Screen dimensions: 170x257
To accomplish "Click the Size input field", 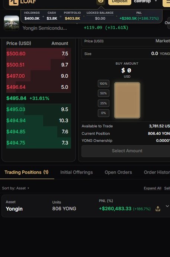I will [126, 53].
